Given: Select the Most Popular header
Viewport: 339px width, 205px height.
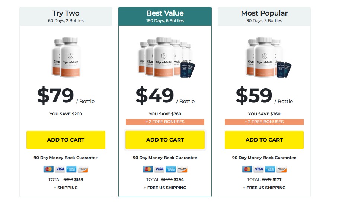Looking at the screenshot, I should (264, 16).
